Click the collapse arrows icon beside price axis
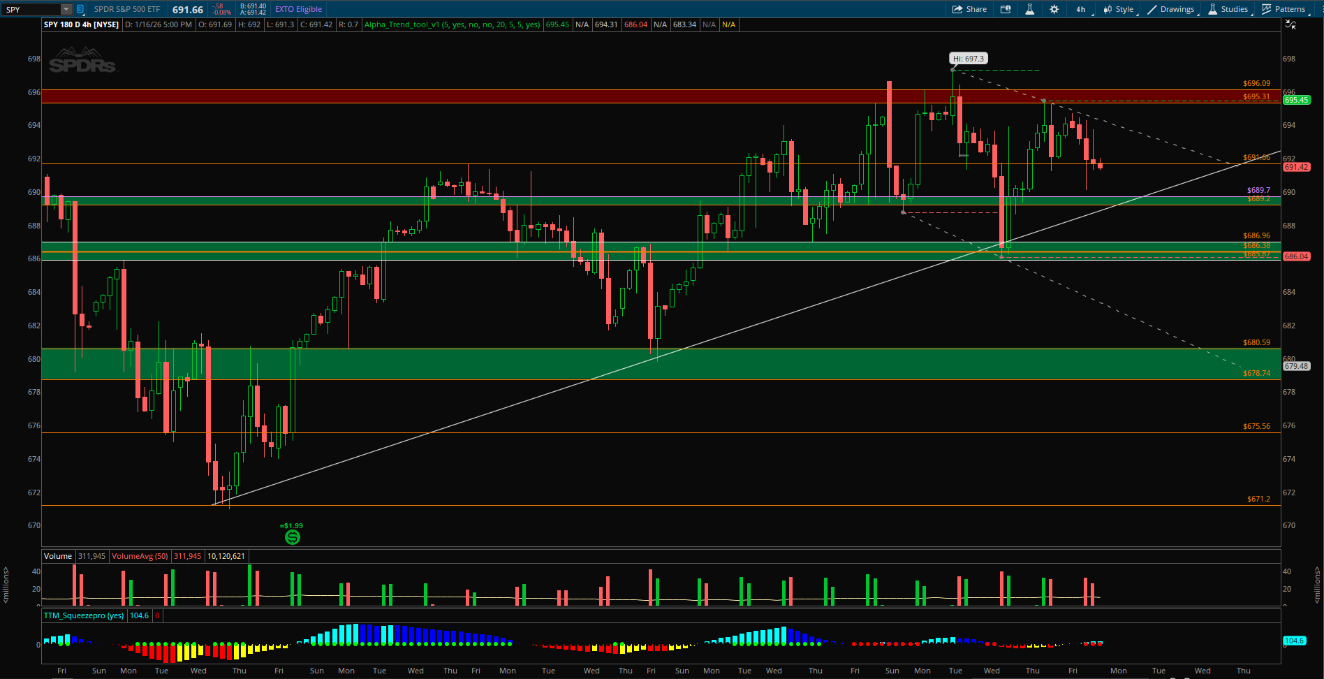Screen dimensions: 1324x679 click(x=1290, y=24)
